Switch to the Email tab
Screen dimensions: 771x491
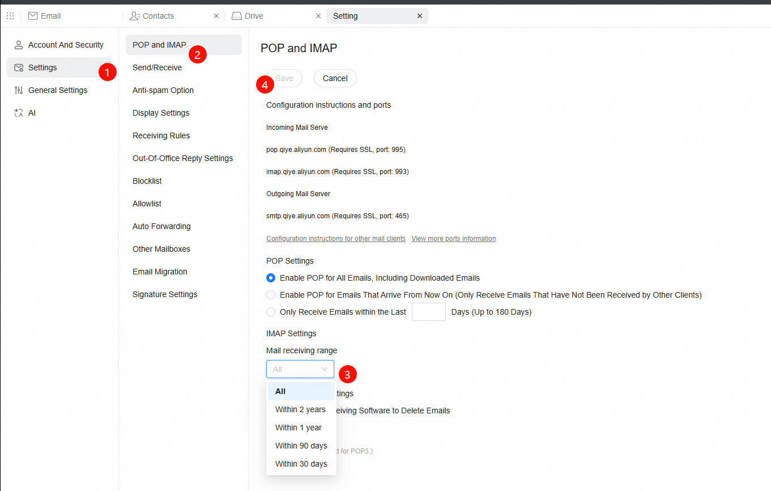pos(71,16)
